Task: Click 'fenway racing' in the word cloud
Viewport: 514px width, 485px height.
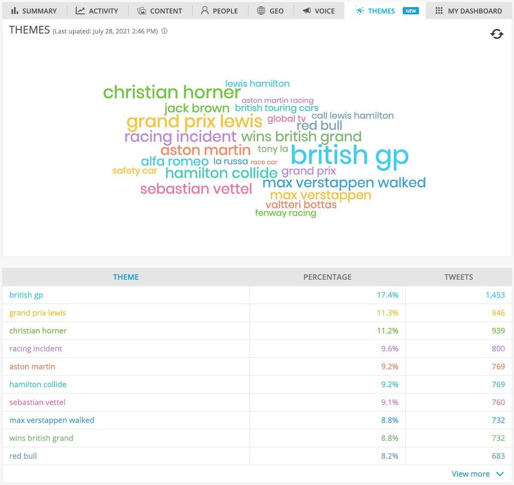Action: point(286,213)
